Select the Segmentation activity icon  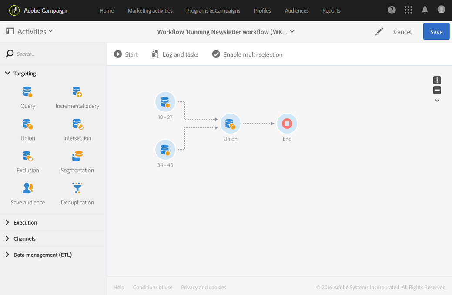click(x=77, y=156)
